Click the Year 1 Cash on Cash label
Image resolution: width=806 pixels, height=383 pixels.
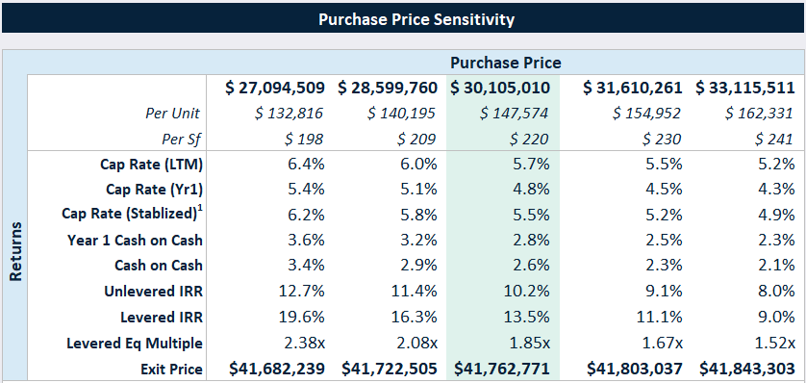pyautogui.click(x=136, y=240)
